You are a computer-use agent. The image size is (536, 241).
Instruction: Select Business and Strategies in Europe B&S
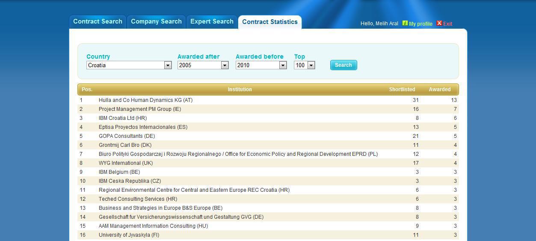(x=161, y=208)
